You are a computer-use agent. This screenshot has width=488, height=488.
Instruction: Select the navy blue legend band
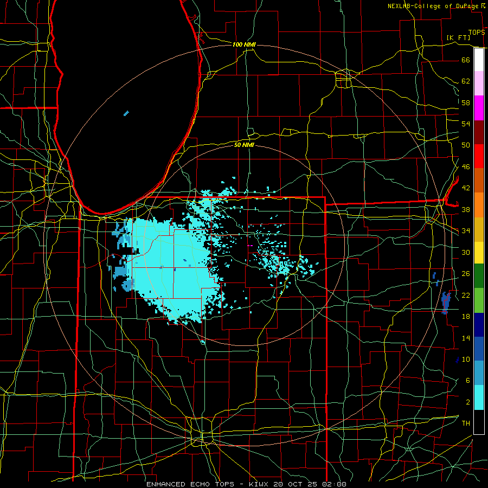coord(479,325)
